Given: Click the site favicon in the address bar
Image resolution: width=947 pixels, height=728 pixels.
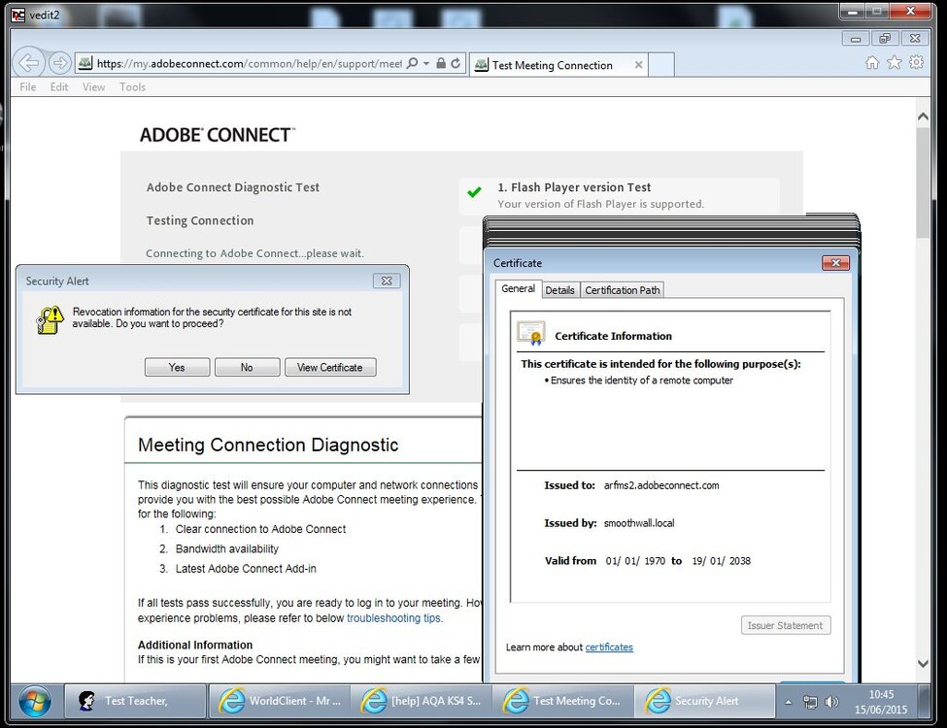Looking at the screenshot, I should (x=85, y=63).
